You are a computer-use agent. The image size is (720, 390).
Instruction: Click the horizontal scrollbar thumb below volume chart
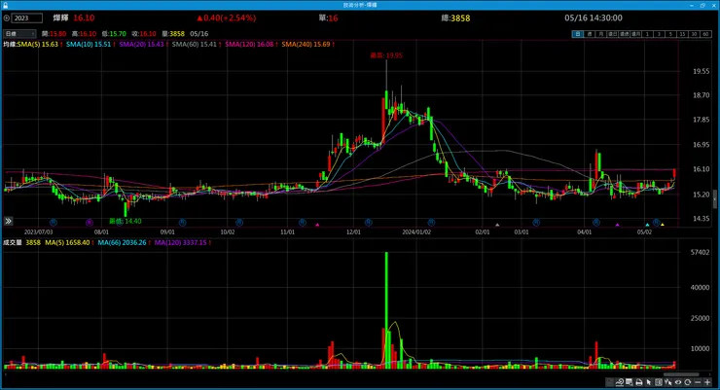pos(681,374)
